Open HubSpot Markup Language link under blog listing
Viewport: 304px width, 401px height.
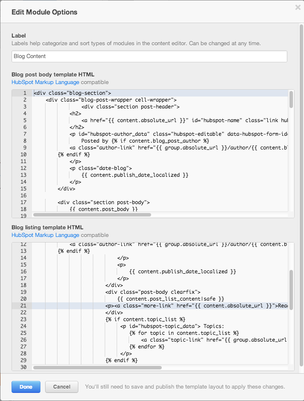pyautogui.click(x=46, y=235)
